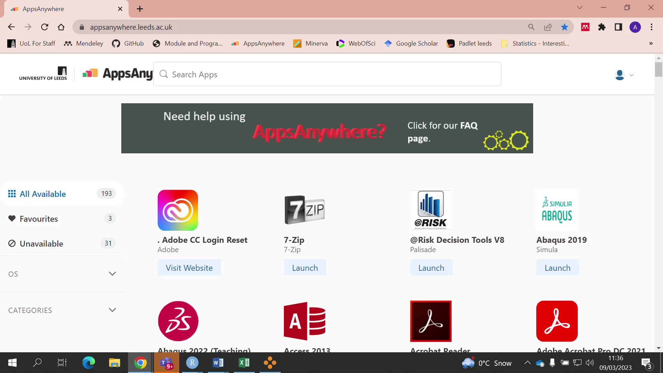This screenshot has width=663, height=373.
Task: Open Excel from the Windows taskbar
Action: [x=244, y=363]
